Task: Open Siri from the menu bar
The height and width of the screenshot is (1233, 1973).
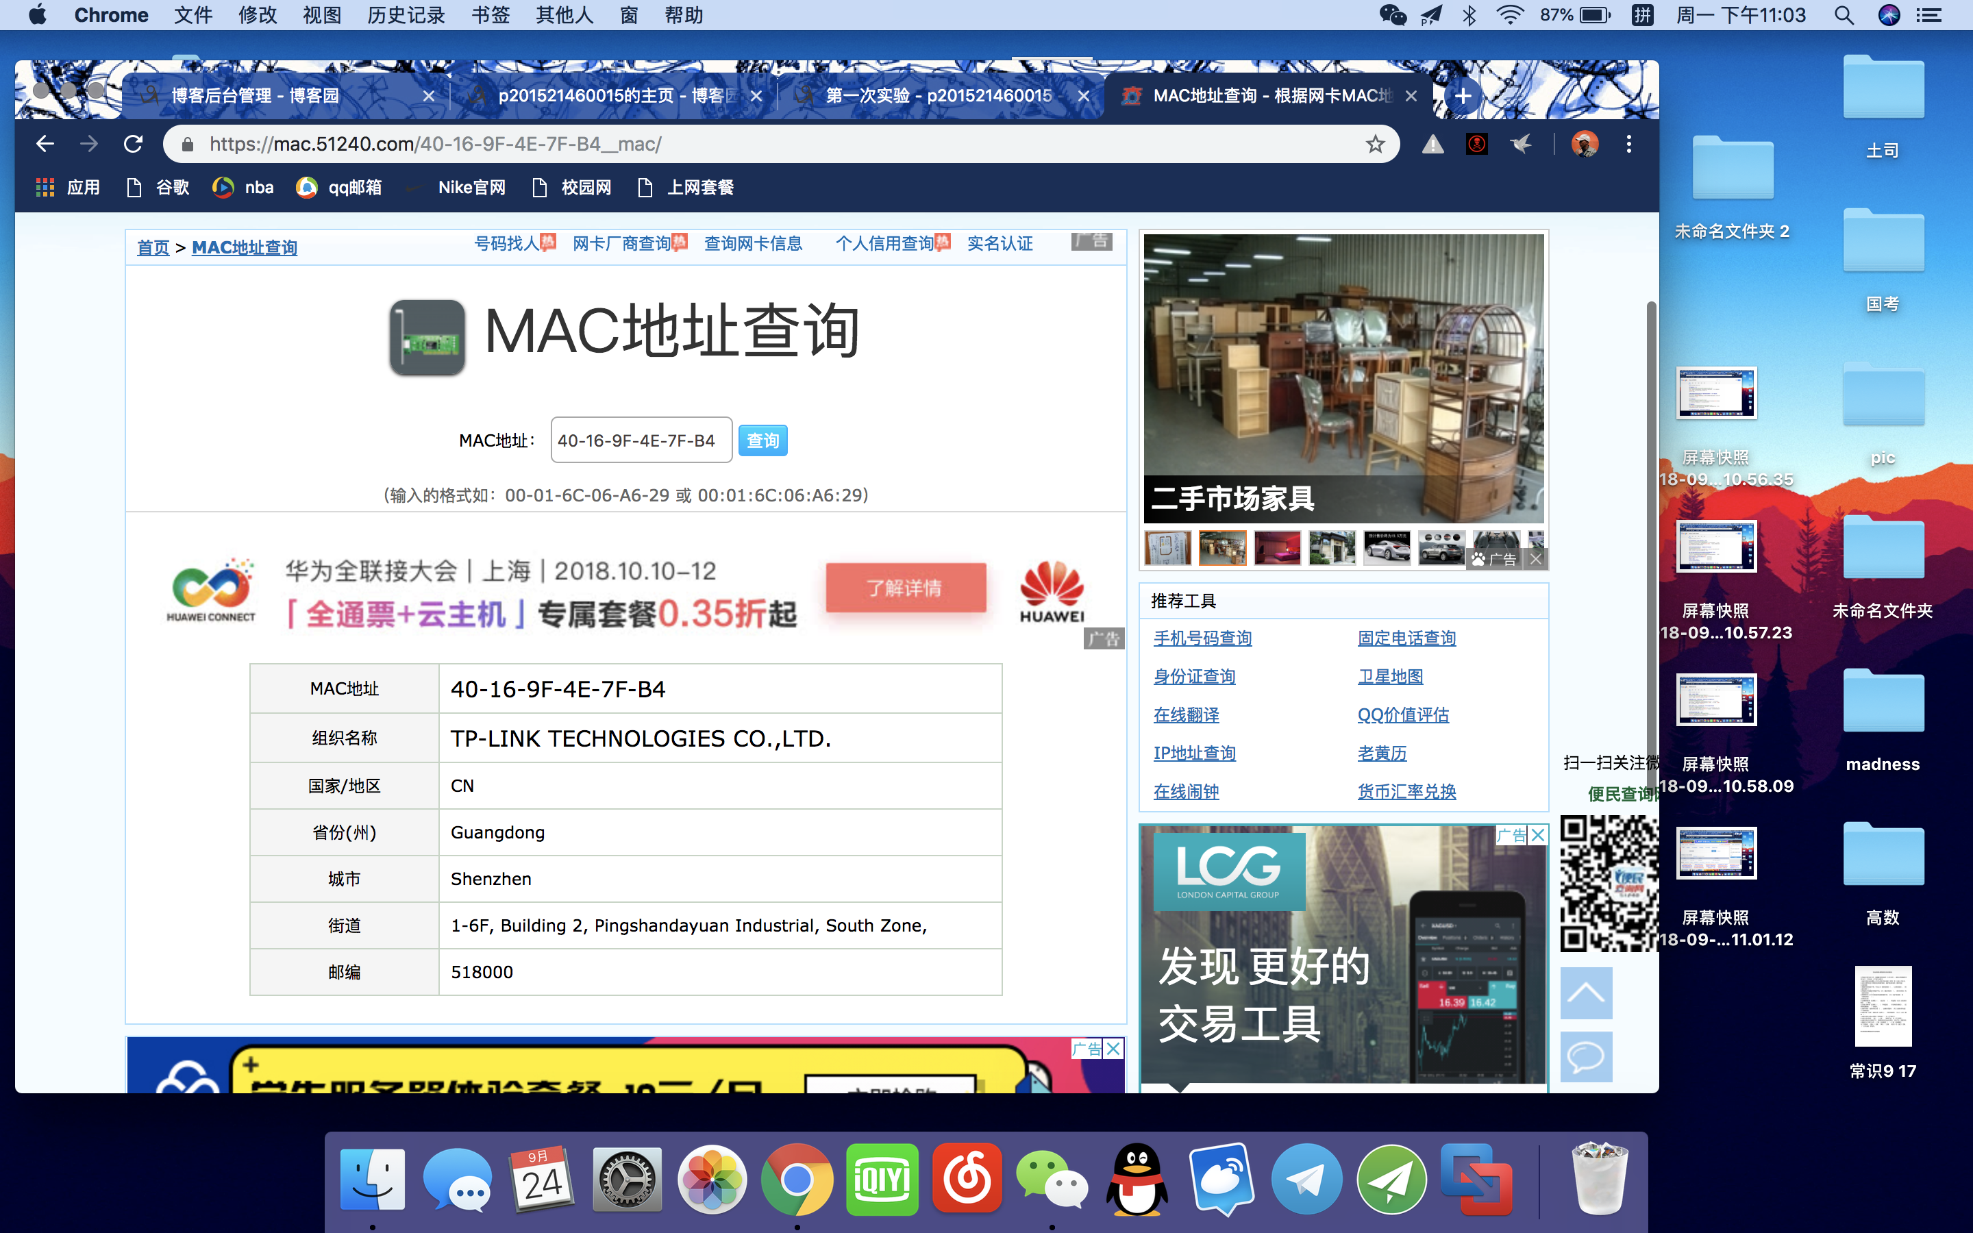Action: (x=1889, y=14)
